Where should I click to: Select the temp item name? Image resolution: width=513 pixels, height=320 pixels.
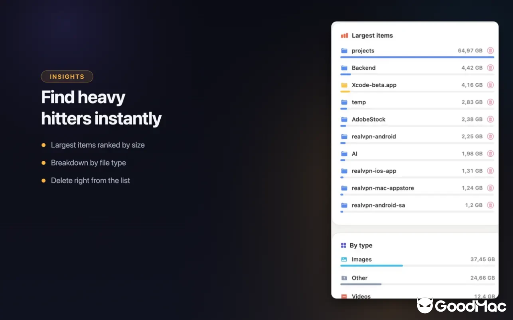pos(359,102)
